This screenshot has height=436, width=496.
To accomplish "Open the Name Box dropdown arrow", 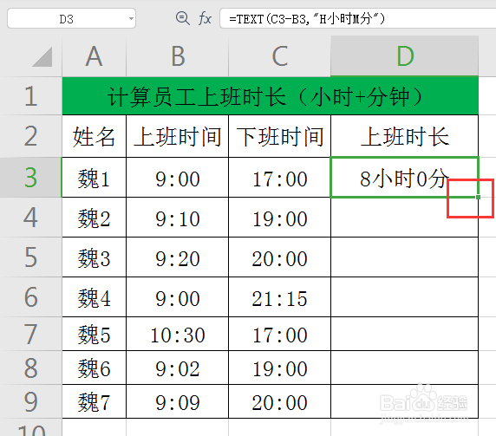I will pyautogui.click(x=131, y=19).
